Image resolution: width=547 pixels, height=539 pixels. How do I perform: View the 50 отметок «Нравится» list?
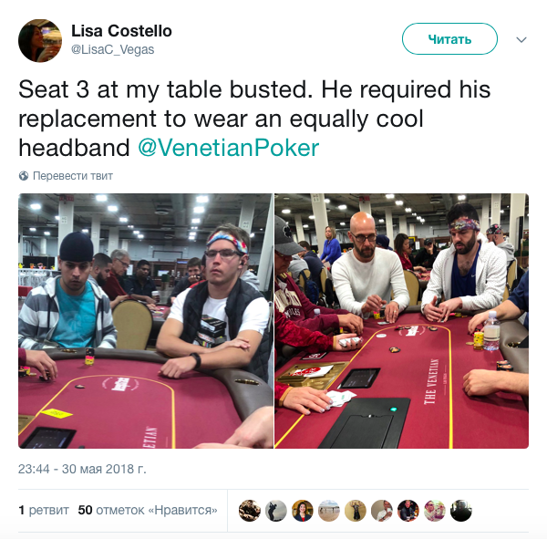coord(148,510)
